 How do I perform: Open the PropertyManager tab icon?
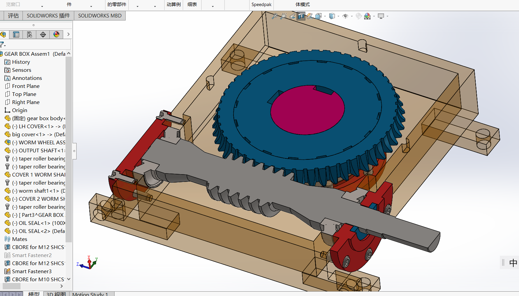16,35
